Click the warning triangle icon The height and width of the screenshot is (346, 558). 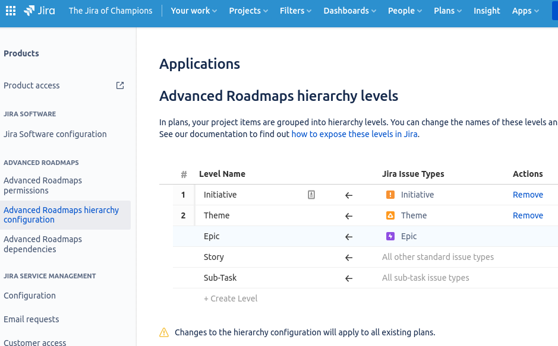164,332
